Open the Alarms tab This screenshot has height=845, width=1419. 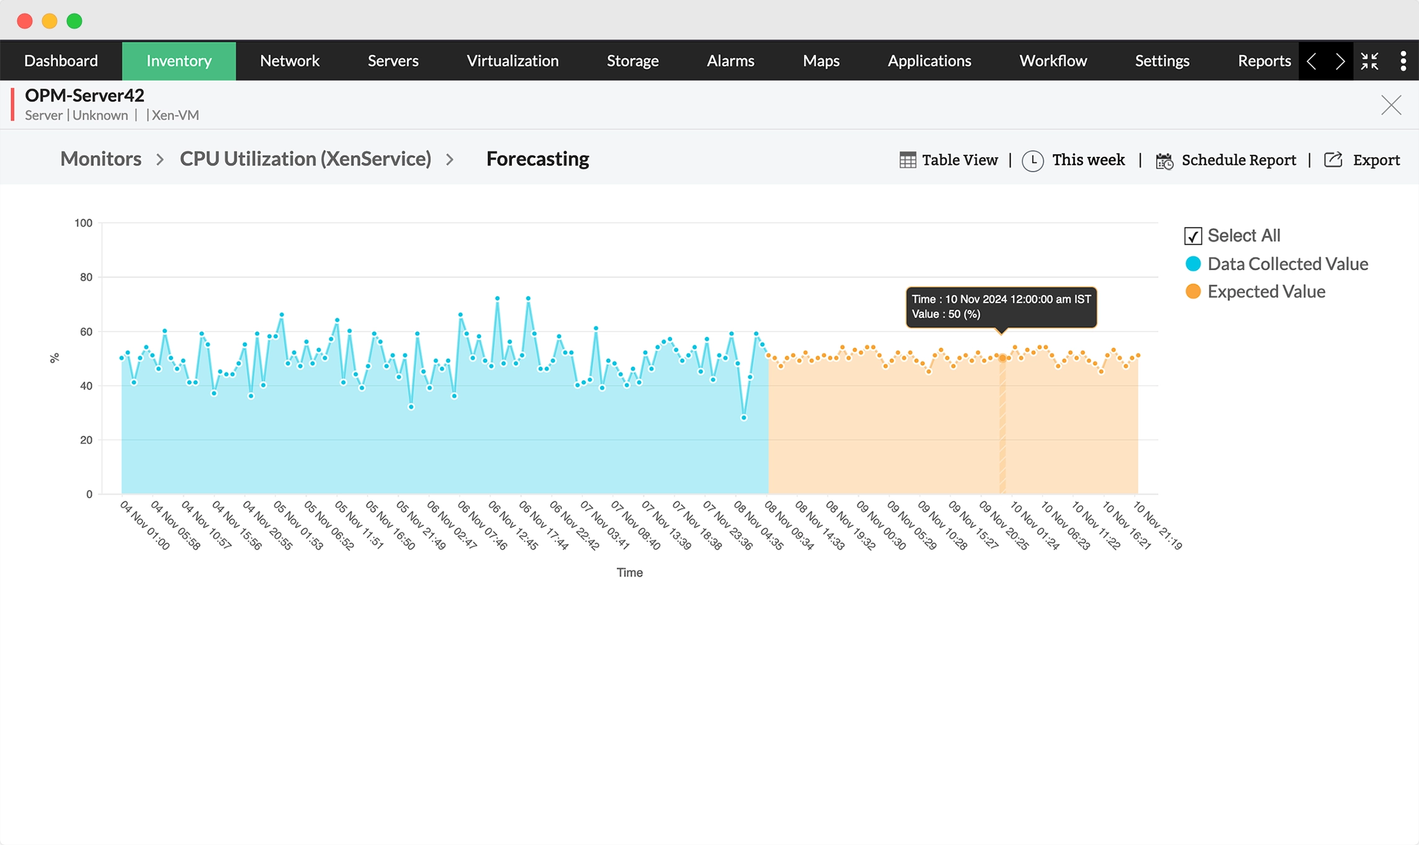pos(730,61)
